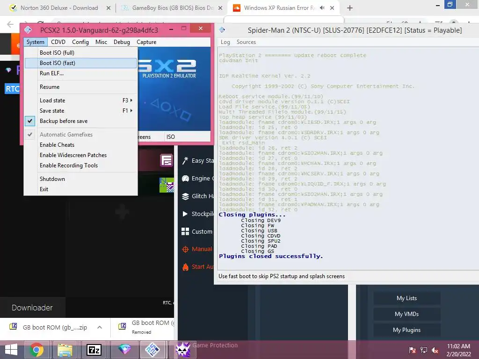Click the console window title icon
Image resolution: width=479 pixels, height=359 pixels.
point(222,30)
